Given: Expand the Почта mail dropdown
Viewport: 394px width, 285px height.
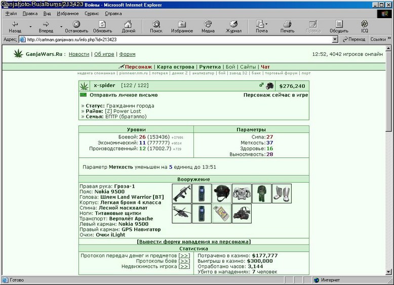Looking at the screenshot, I should [266, 24].
